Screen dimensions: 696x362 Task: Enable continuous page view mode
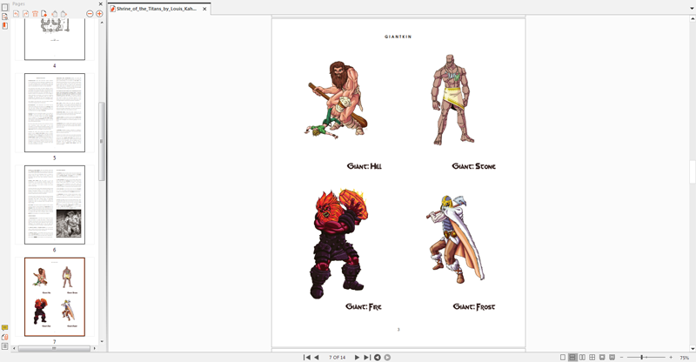point(572,358)
